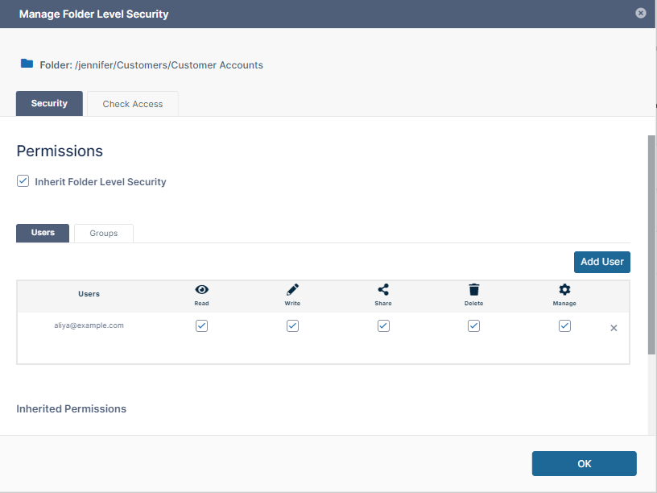Viewport: 657px width, 493px height.
Task: Select the Users tab
Action: point(43,233)
